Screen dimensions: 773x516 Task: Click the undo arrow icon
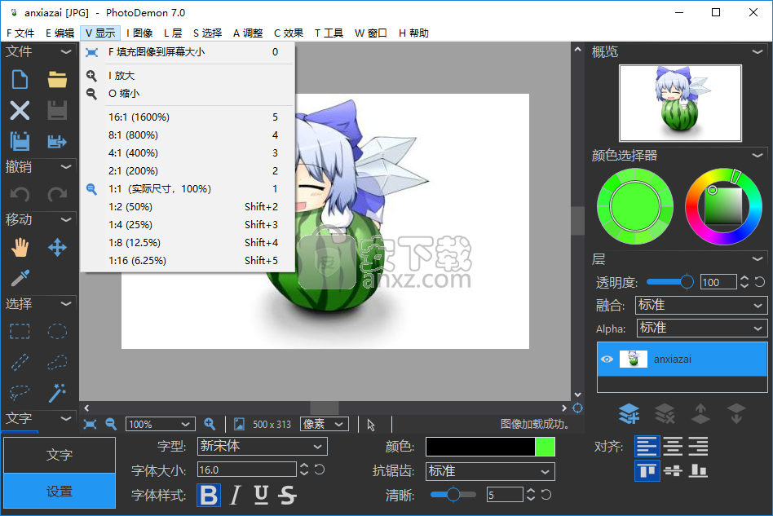click(20, 195)
